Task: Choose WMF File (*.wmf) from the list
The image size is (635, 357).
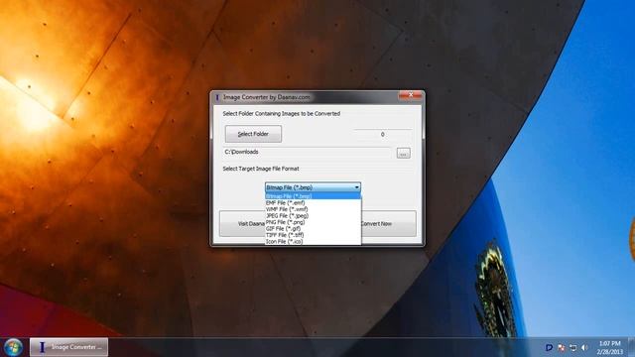Action: 313,209
